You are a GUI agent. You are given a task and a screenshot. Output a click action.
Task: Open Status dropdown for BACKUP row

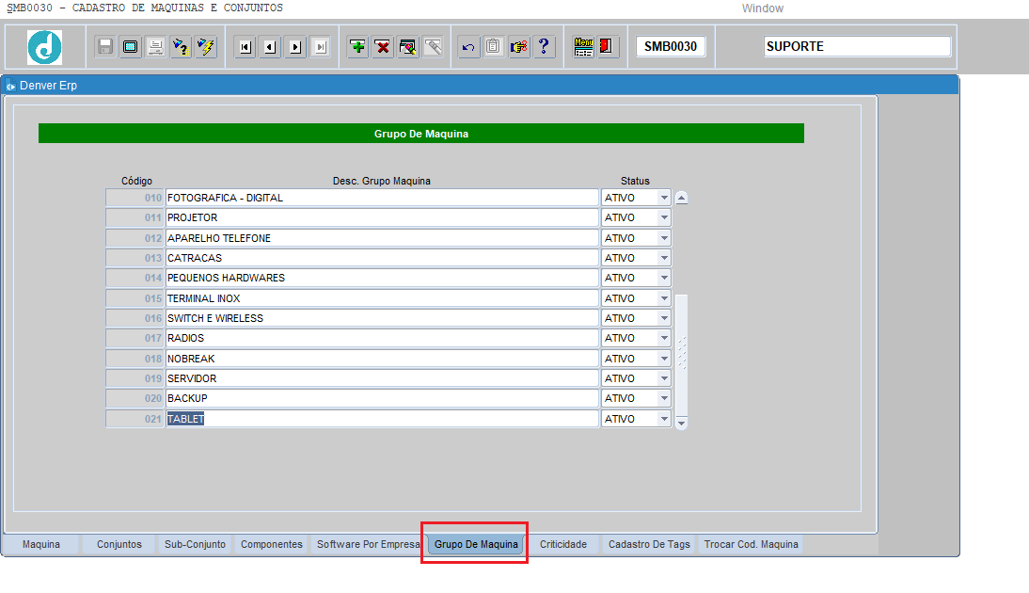coord(664,398)
